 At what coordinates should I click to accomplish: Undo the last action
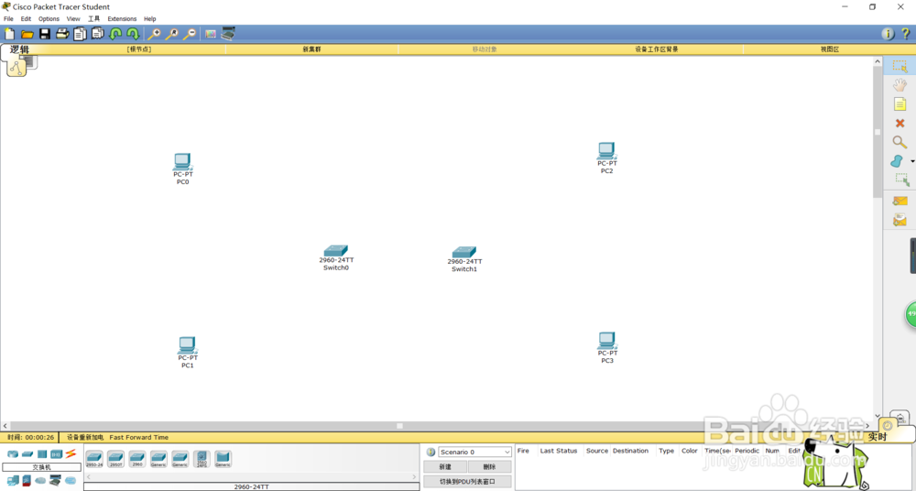click(x=115, y=34)
